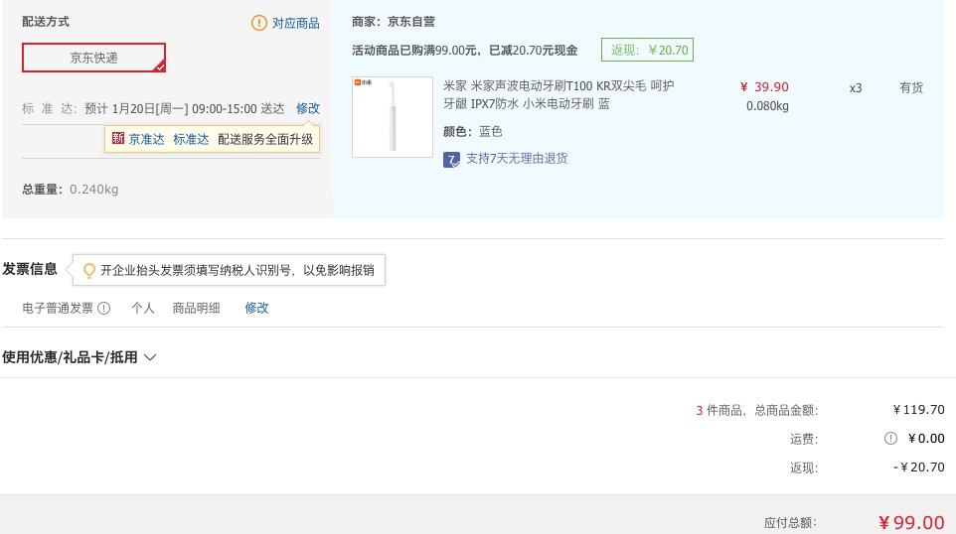The image size is (956, 534).
Task: Open the 支持7天无理由退货 link
Action: [x=517, y=159]
